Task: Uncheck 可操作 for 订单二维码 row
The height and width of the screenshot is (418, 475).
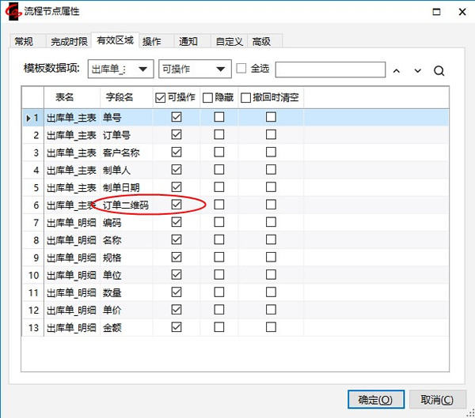Action: coord(177,205)
